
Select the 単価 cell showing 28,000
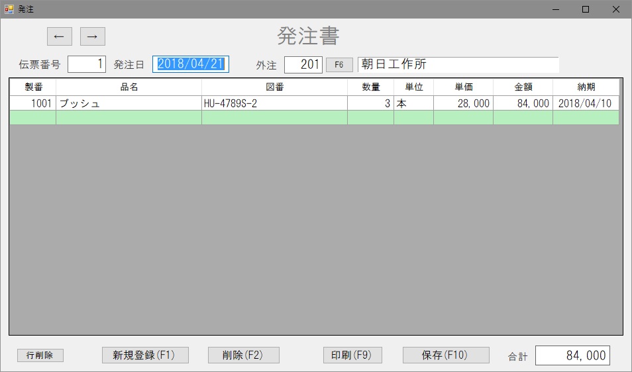coord(463,103)
